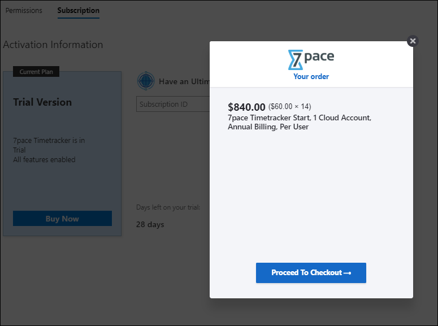This screenshot has height=326, width=438.
Task: Click the globe icon beside Have an Ultimate
Action: click(x=146, y=81)
